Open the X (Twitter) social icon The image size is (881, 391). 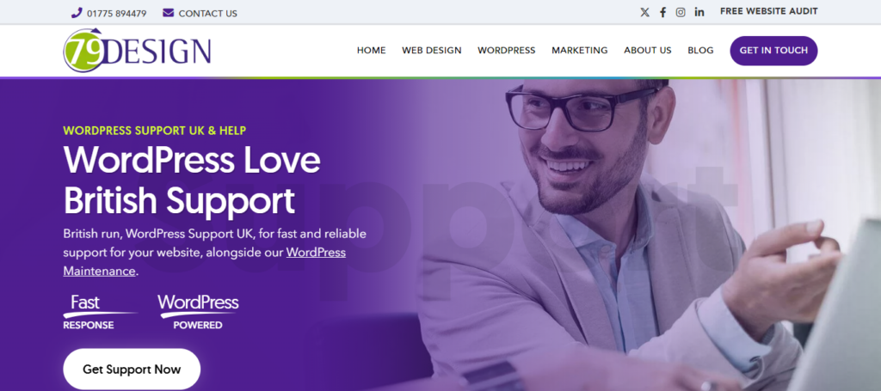(x=644, y=12)
